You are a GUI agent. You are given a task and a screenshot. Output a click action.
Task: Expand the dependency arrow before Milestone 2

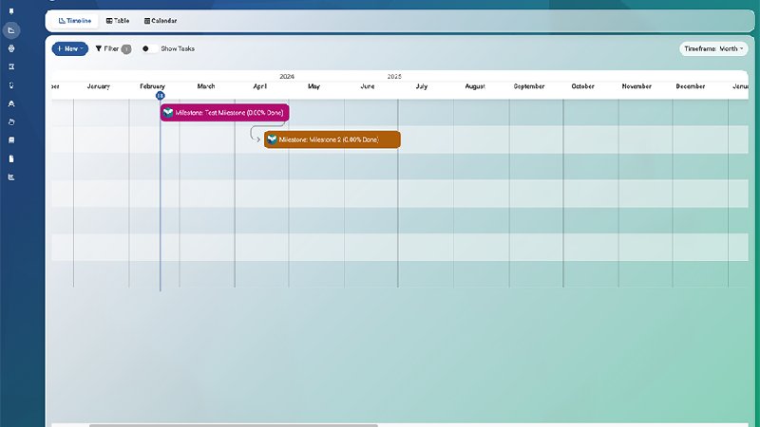point(258,139)
